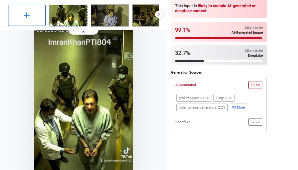This screenshot has width=298, height=170.
Task: Click the grokimagine 20.5% tag
Action: pyautogui.click(x=194, y=98)
